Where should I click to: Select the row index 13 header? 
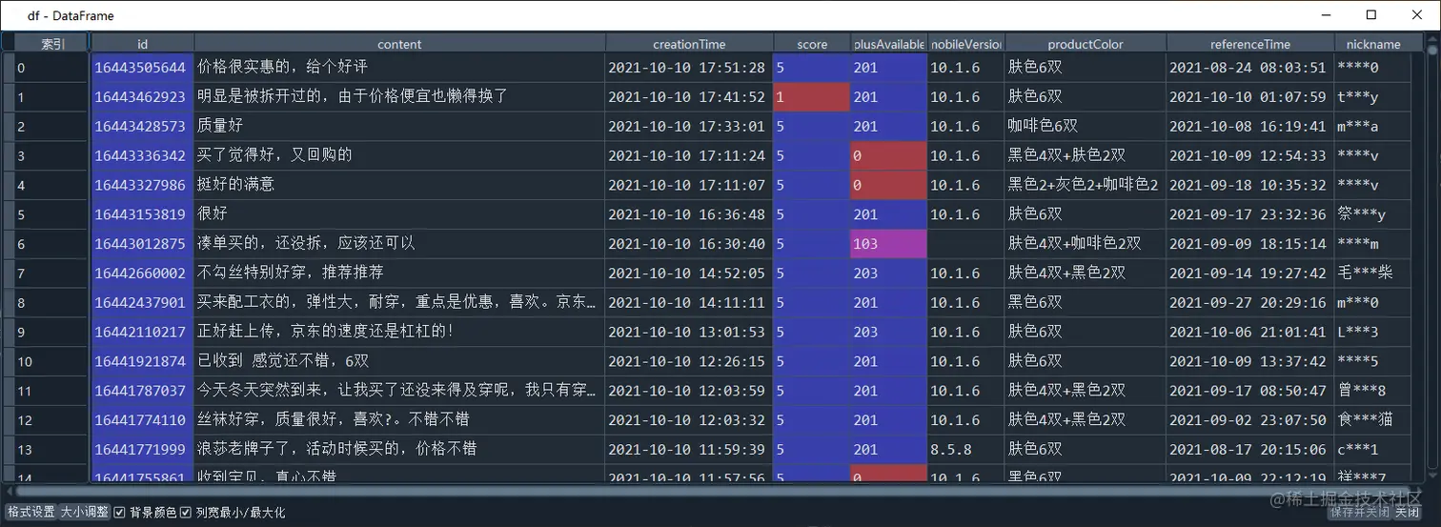pyautogui.click(x=52, y=449)
